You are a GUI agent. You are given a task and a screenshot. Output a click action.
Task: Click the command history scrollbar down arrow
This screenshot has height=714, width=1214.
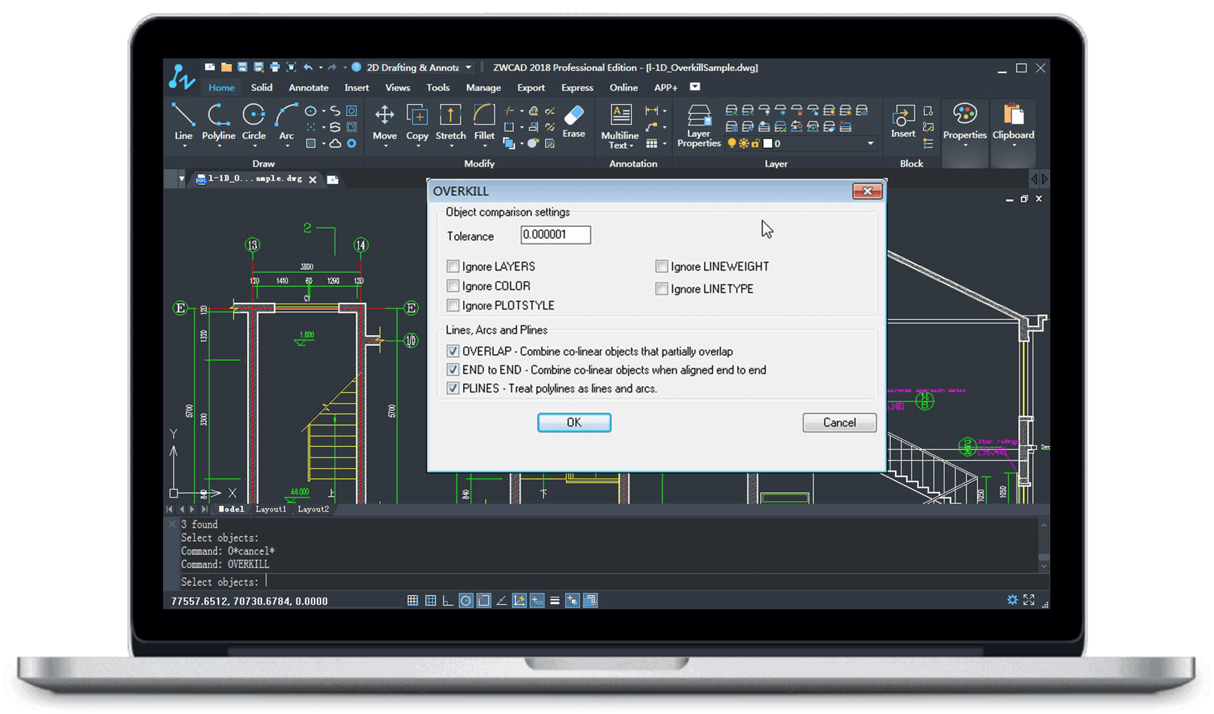point(1043,566)
